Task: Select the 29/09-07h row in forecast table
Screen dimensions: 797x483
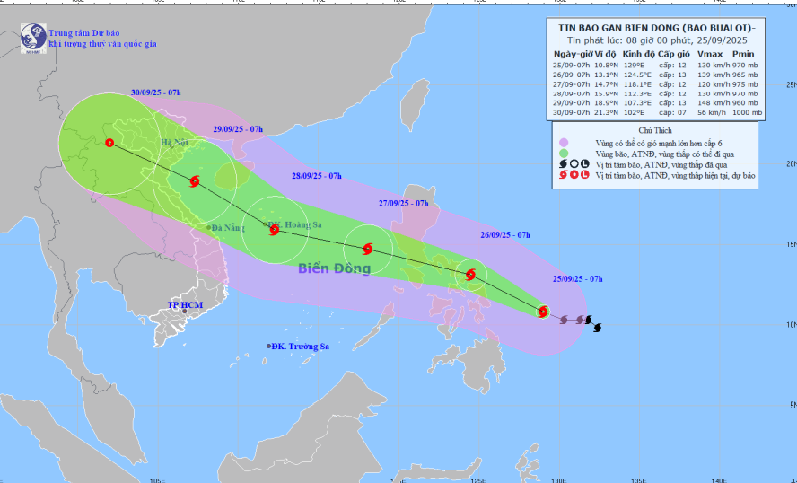Action: (x=657, y=103)
